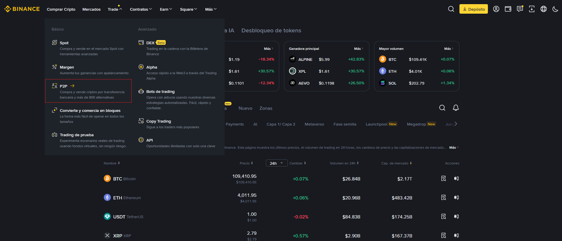
Task: Filter by Launchpool category
Action: pyautogui.click(x=381, y=124)
